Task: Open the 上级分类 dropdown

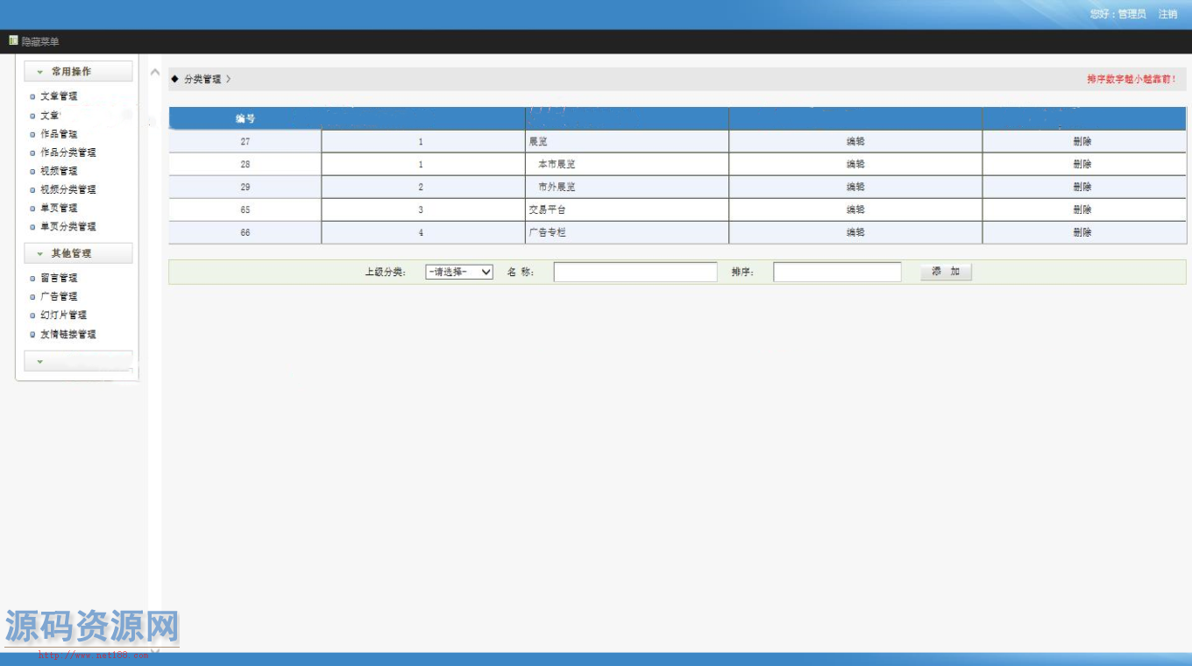Action: click(459, 272)
